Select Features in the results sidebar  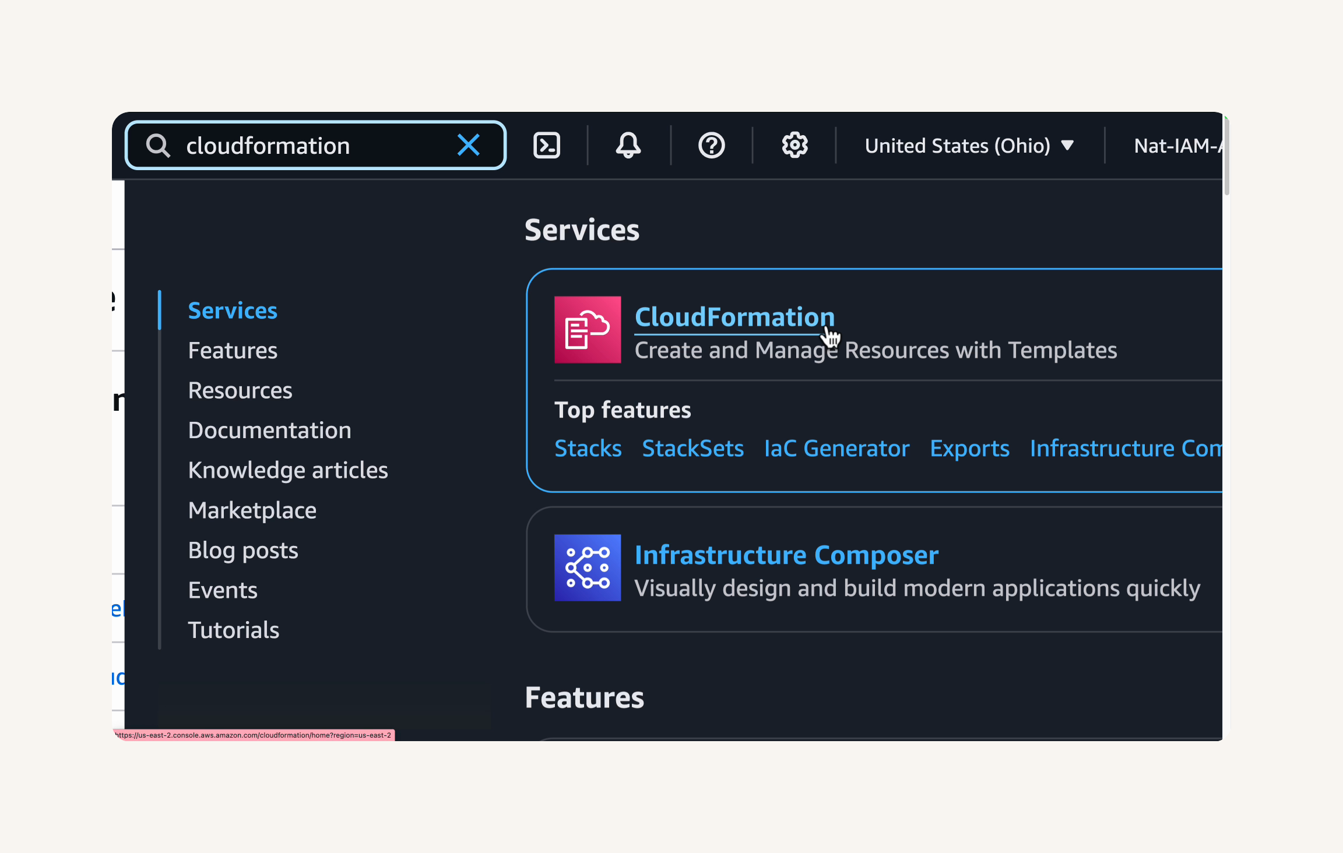[x=233, y=351]
